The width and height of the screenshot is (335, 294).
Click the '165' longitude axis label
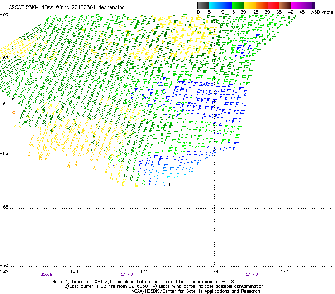pyautogui.click(x=4, y=271)
